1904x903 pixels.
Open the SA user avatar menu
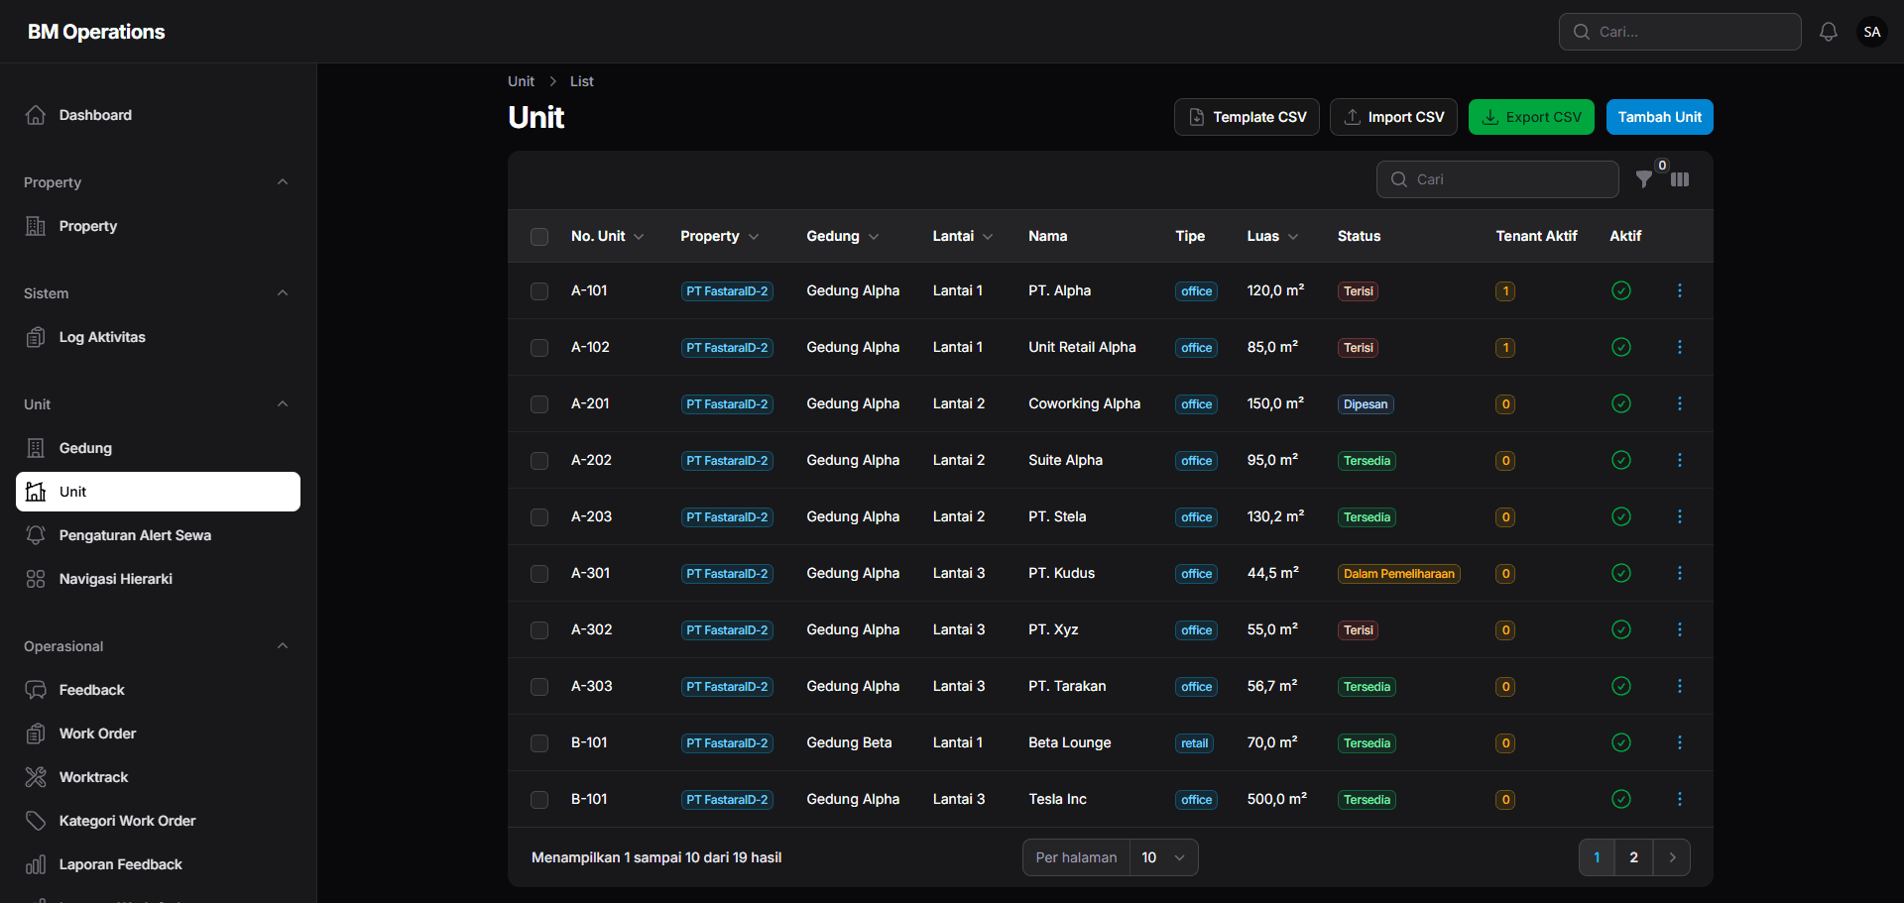1871,32
